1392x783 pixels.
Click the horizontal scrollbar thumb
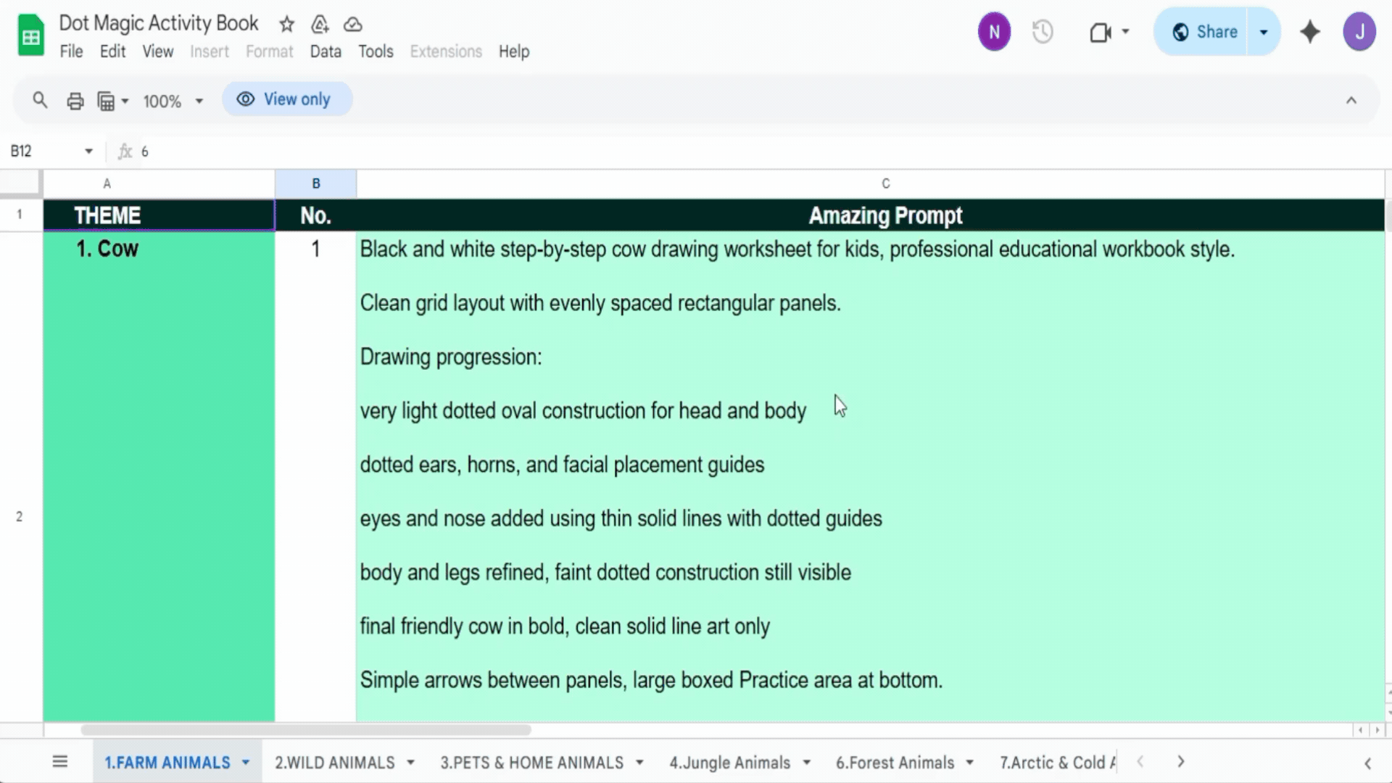coord(305,730)
